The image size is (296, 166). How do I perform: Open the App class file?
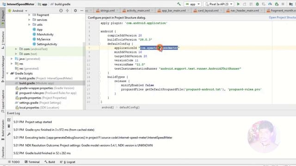[37, 30]
